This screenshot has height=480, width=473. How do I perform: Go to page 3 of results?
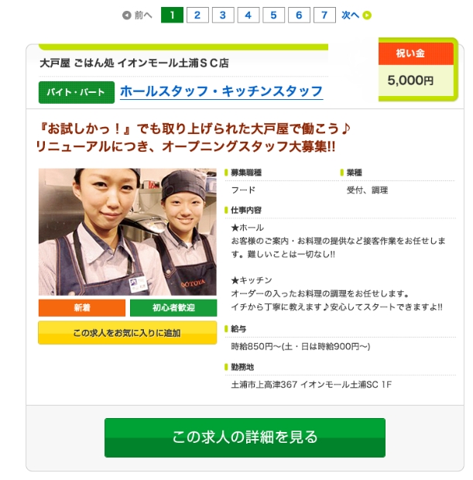tap(223, 15)
